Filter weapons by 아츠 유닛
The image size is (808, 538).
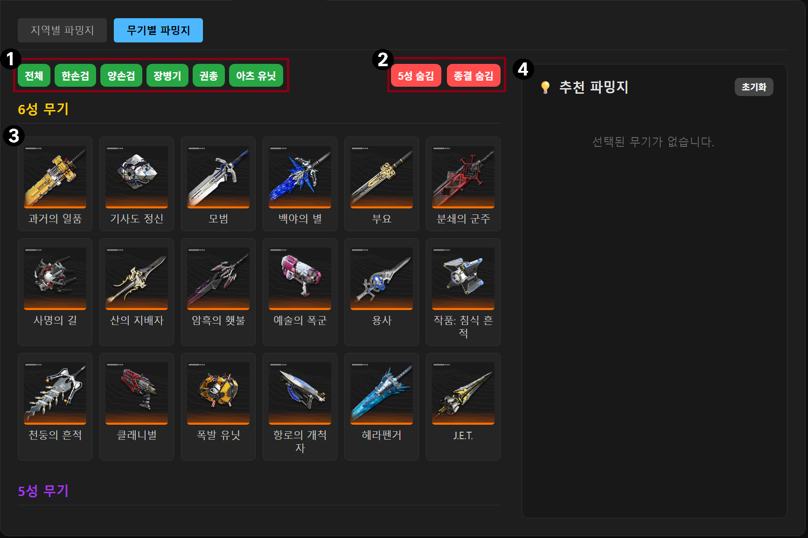click(x=256, y=76)
